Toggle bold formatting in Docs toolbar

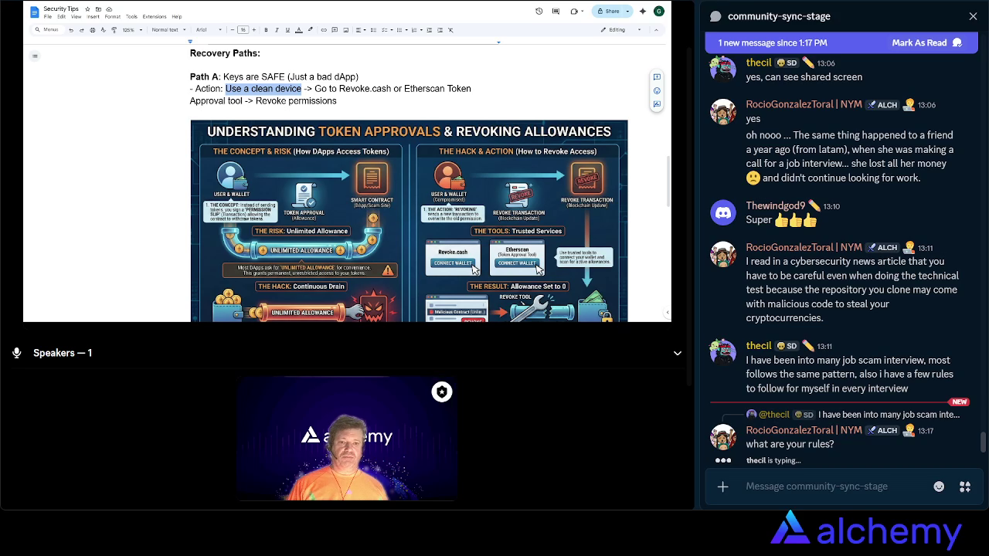(266, 30)
